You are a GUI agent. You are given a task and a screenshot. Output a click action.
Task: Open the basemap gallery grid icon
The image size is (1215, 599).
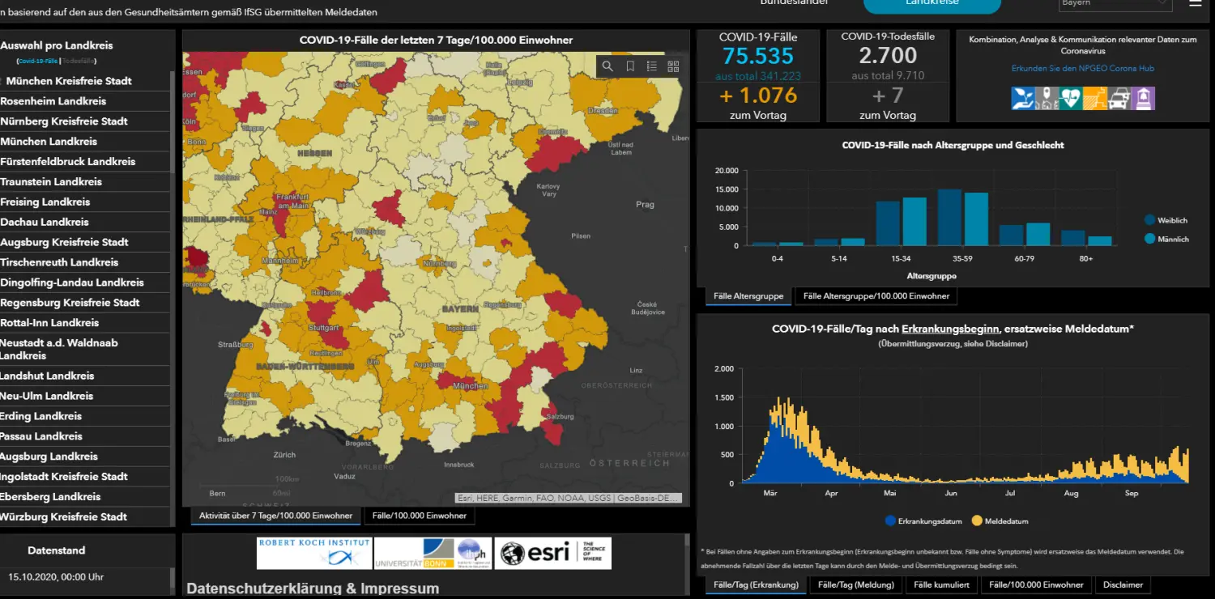pyautogui.click(x=673, y=66)
